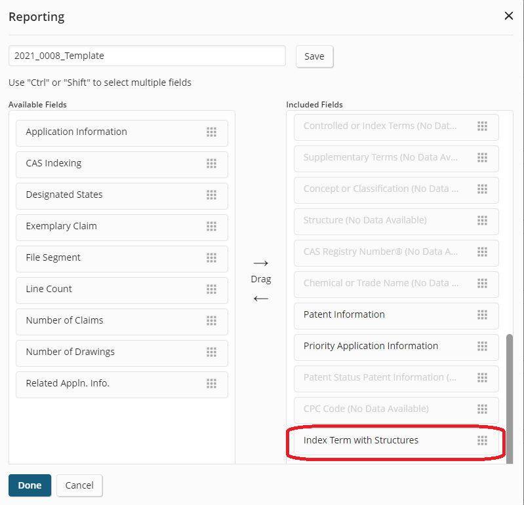Screen dimensions: 524x505
Task: Select Related Appln. Info. field
Action: 122,384
